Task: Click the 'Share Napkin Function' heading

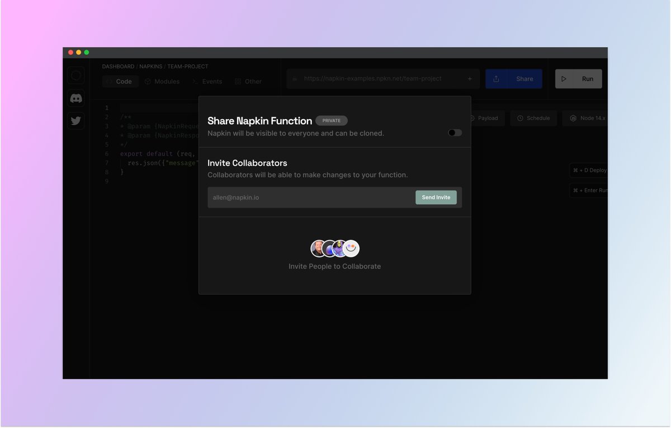Action: point(259,120)
